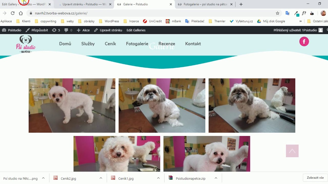Close the Edit Gallery tab

point(50,4)
